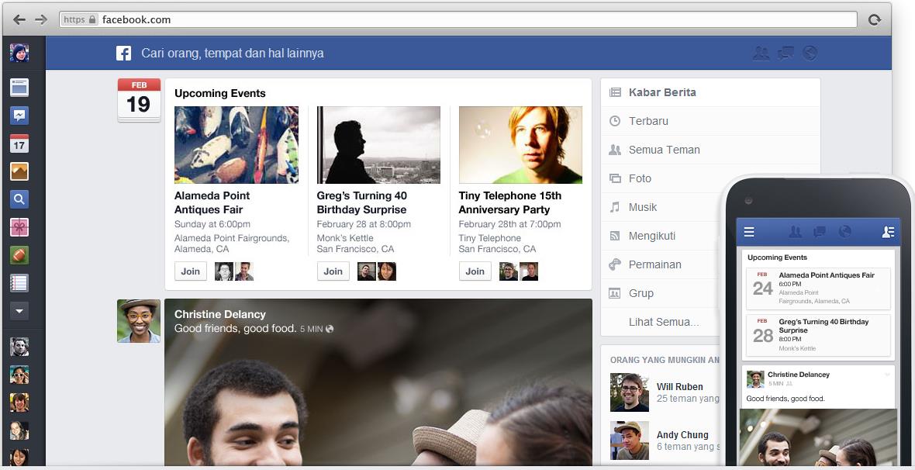Image resolution: width=915 pixels, height=470 pixels.
Task: Open the football app icon in sidebar
Action: point(19,255)
